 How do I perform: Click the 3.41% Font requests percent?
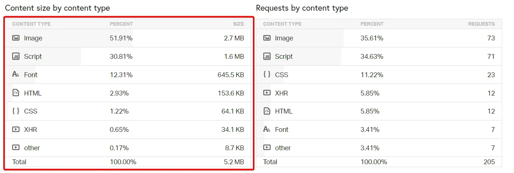click(x=370, y=130)
